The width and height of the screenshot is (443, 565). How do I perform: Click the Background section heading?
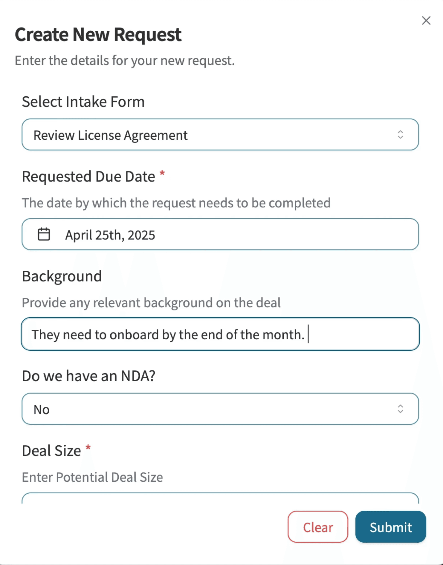tap(62, 275)
